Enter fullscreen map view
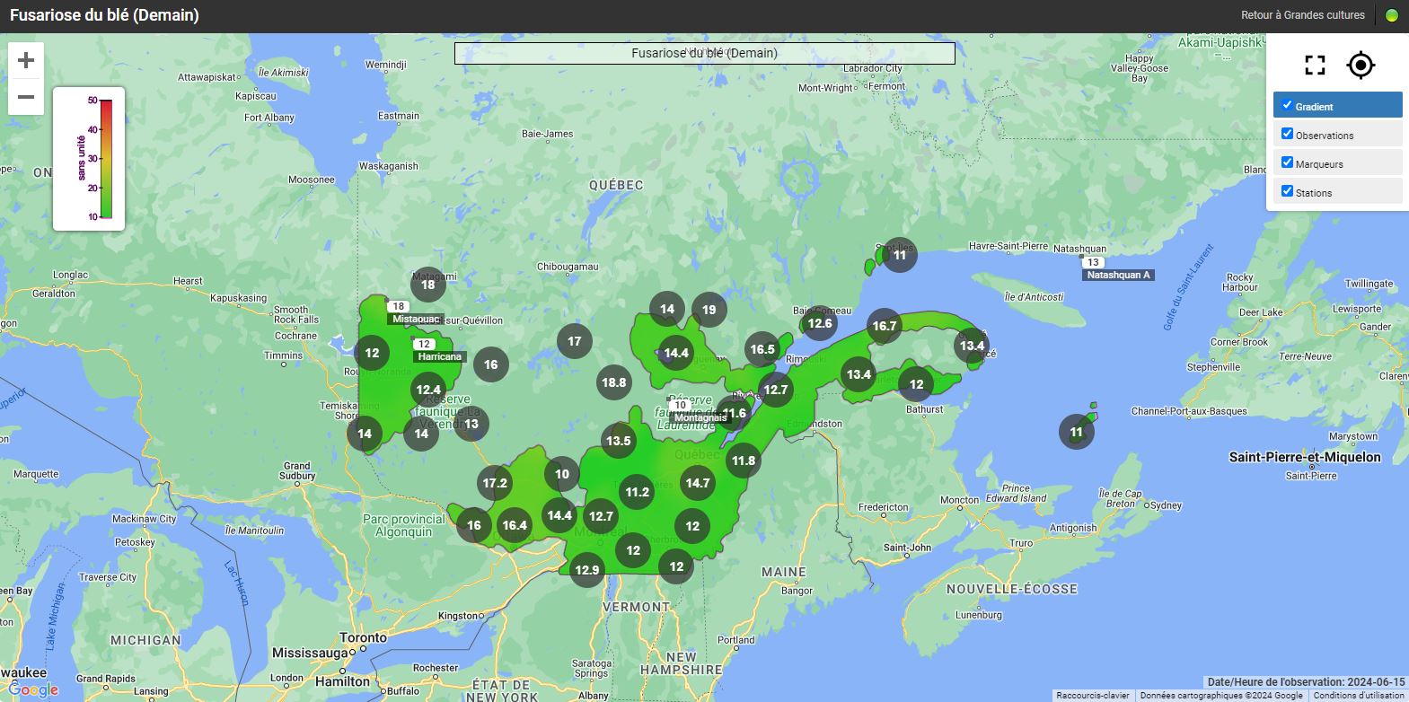Image resolution: width=1409 pixels, height=702 pixels. point(1315,65)
